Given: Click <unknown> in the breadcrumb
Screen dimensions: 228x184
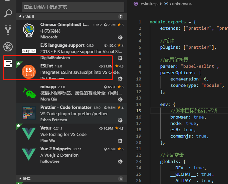Looking at the screenshot, I should tap(181, 4).
